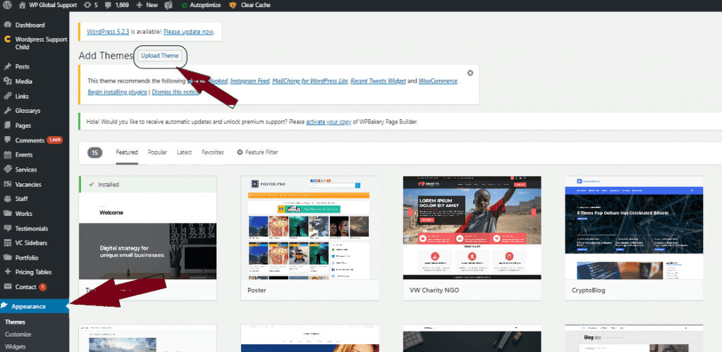Click the CryptoBlog theme name label
The width and height of the screenshot is (722, 352).
click(589, 290)
